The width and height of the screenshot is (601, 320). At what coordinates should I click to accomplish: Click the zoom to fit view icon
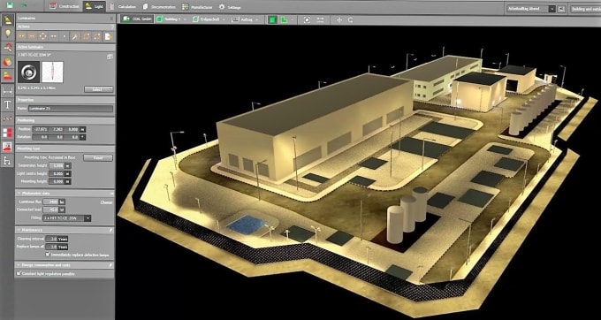click(307, 19)
